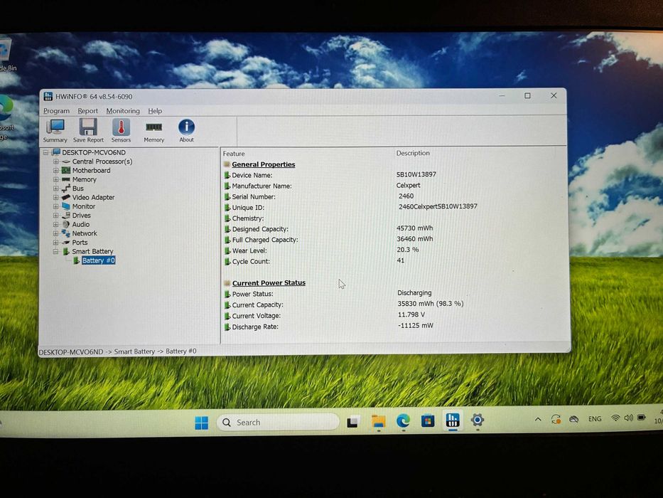Viewport: 663px width, 498px height.
Task: Click the taskbar Search box
Action: [x=277, y=422]
